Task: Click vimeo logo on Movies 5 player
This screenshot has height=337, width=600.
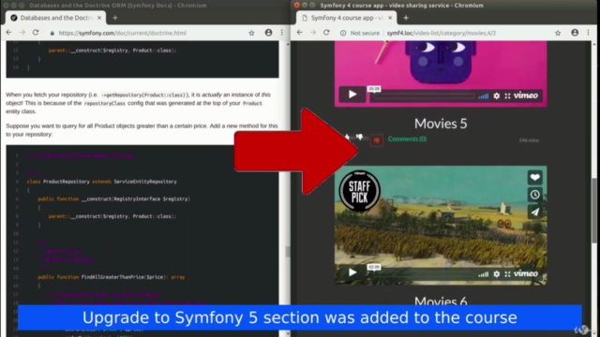Action: tap(526, 95)
